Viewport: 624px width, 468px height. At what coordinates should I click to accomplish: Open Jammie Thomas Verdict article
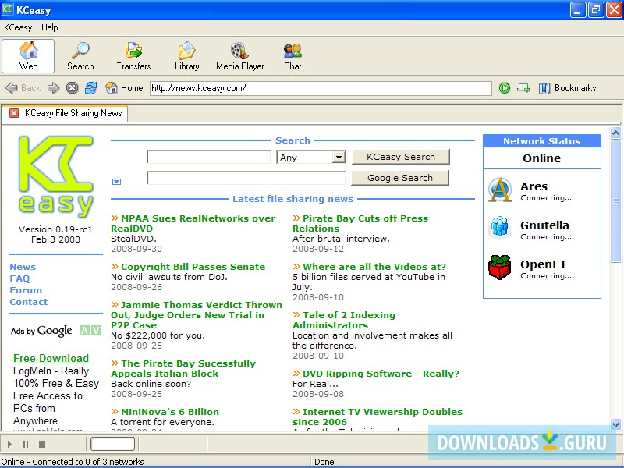point(197,315)
